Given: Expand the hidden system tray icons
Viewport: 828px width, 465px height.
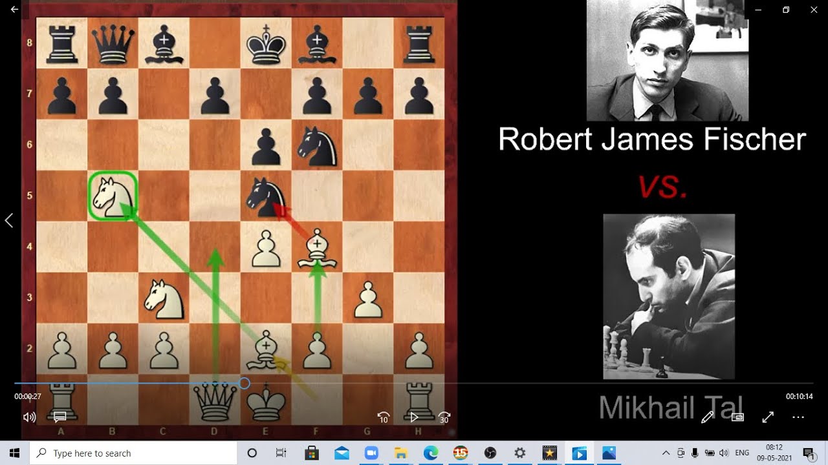Looking at the screenshot, I should pyautogui.click(x=666, y=453).
